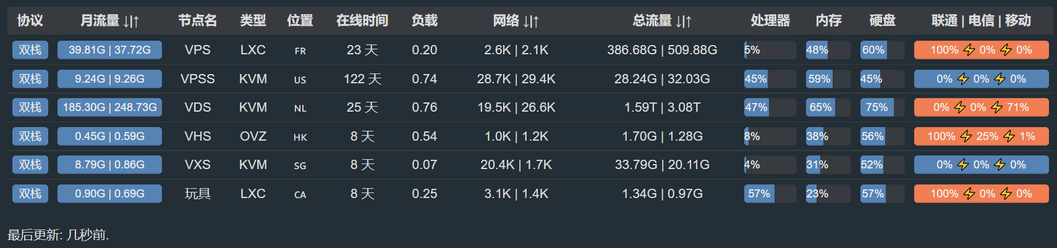Click the second lightning bolt in the VDS row

click(997, 107)
